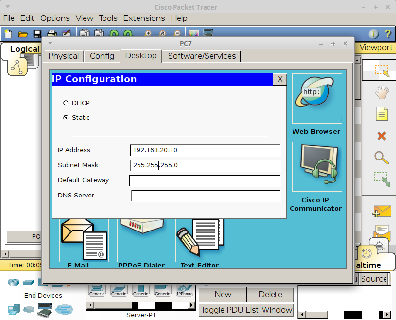This screenshot has width=396, height=320.
Task: Select the End Devices category icon
Action: 14,309
